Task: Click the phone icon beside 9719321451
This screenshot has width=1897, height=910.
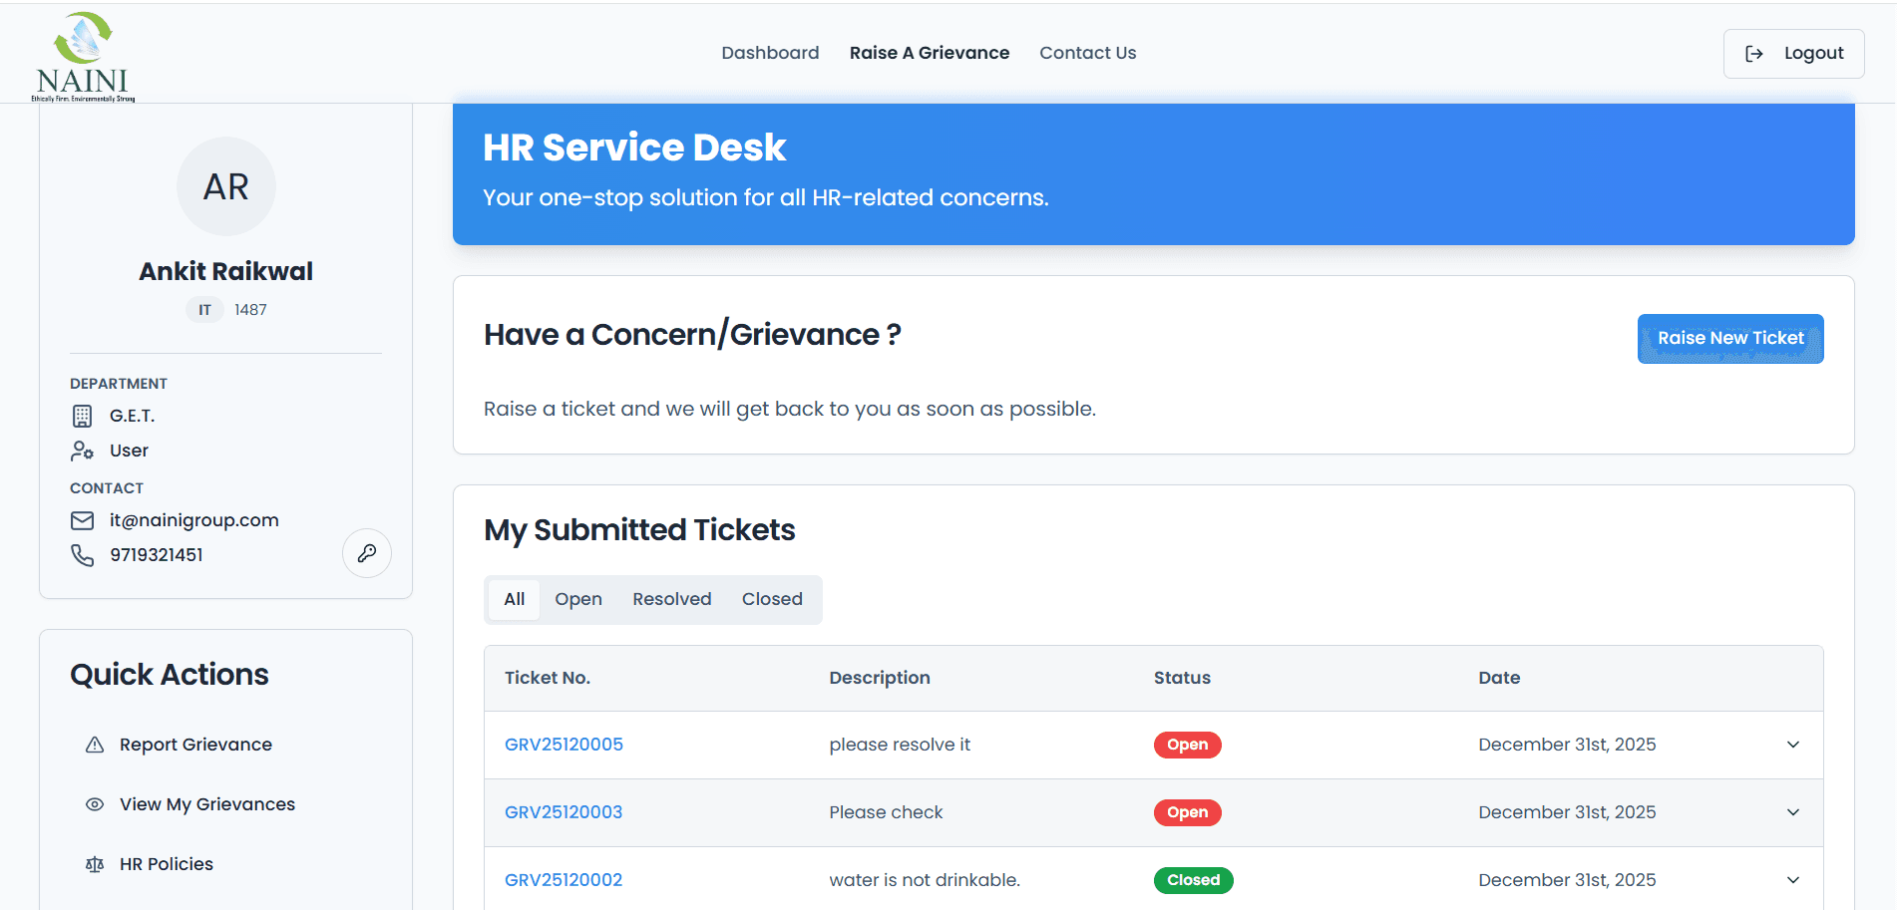Action: 82,555
